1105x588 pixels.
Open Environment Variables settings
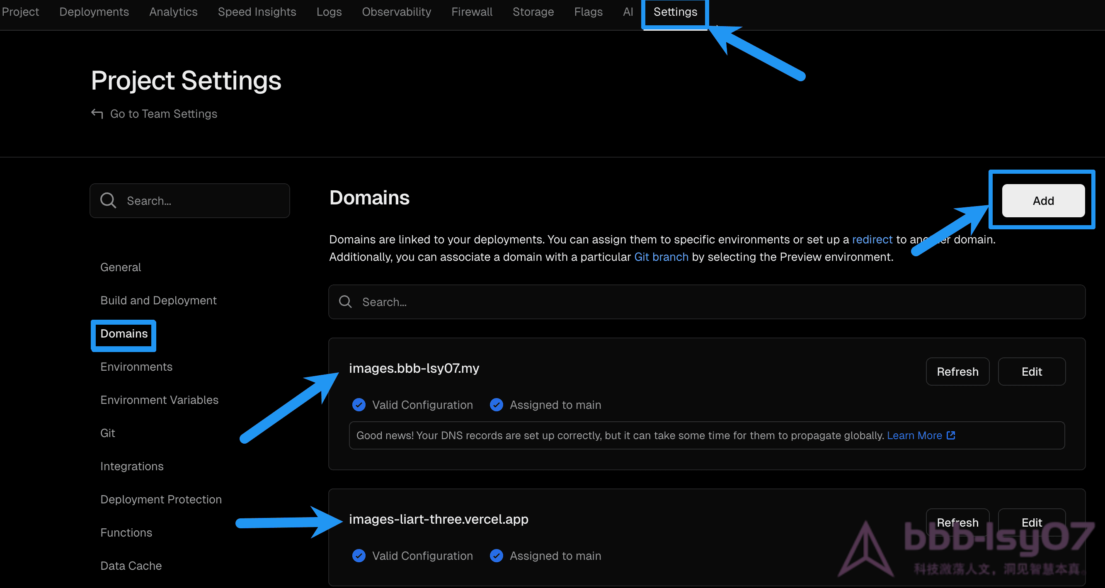pyautogui.click(x=159, y=400)
